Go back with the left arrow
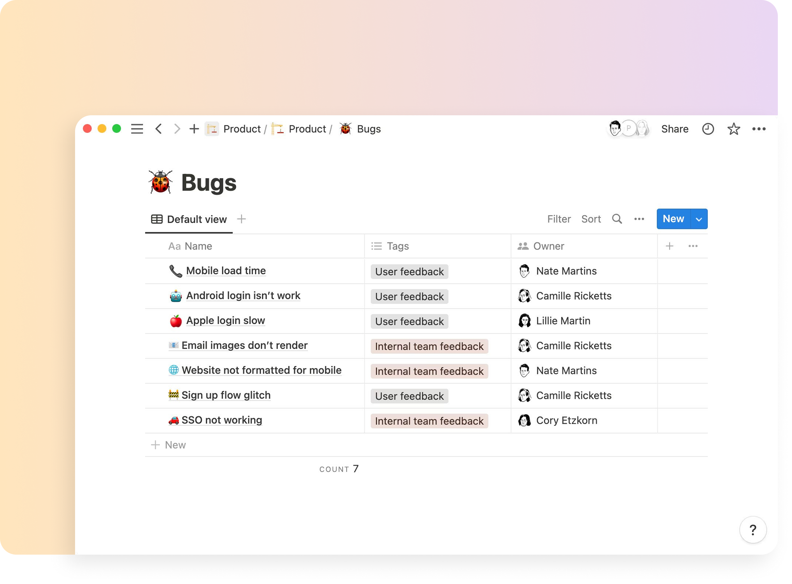Viewport: 792px width, 584px height. pos(159,129)
